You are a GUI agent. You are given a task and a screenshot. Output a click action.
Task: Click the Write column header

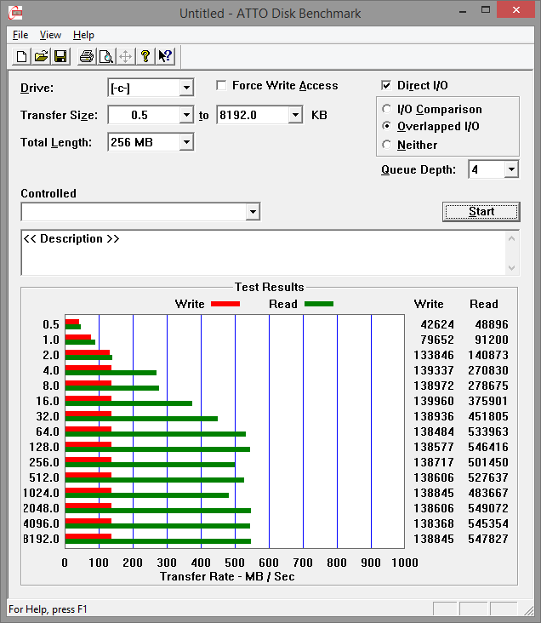tap(429, 304)
